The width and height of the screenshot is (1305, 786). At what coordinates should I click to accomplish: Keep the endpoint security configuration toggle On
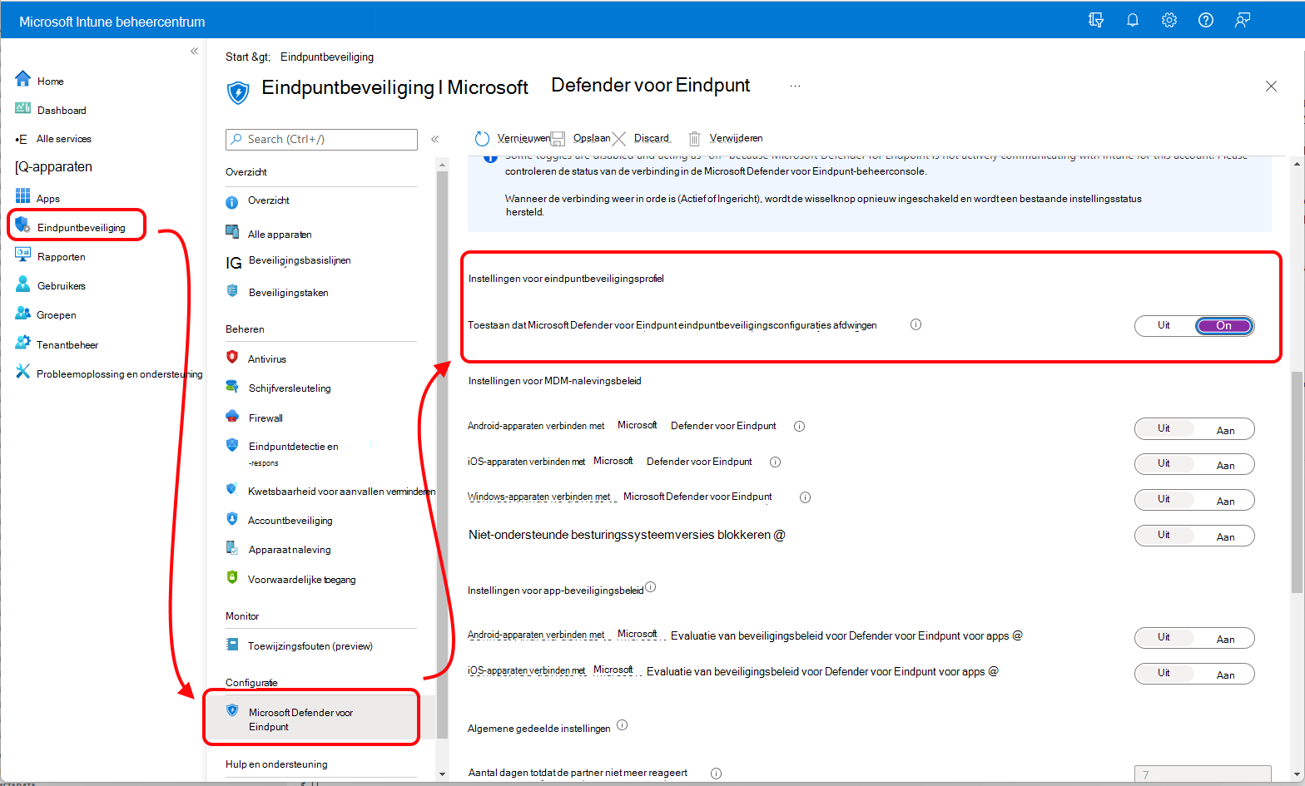(x=1223, y=325)
